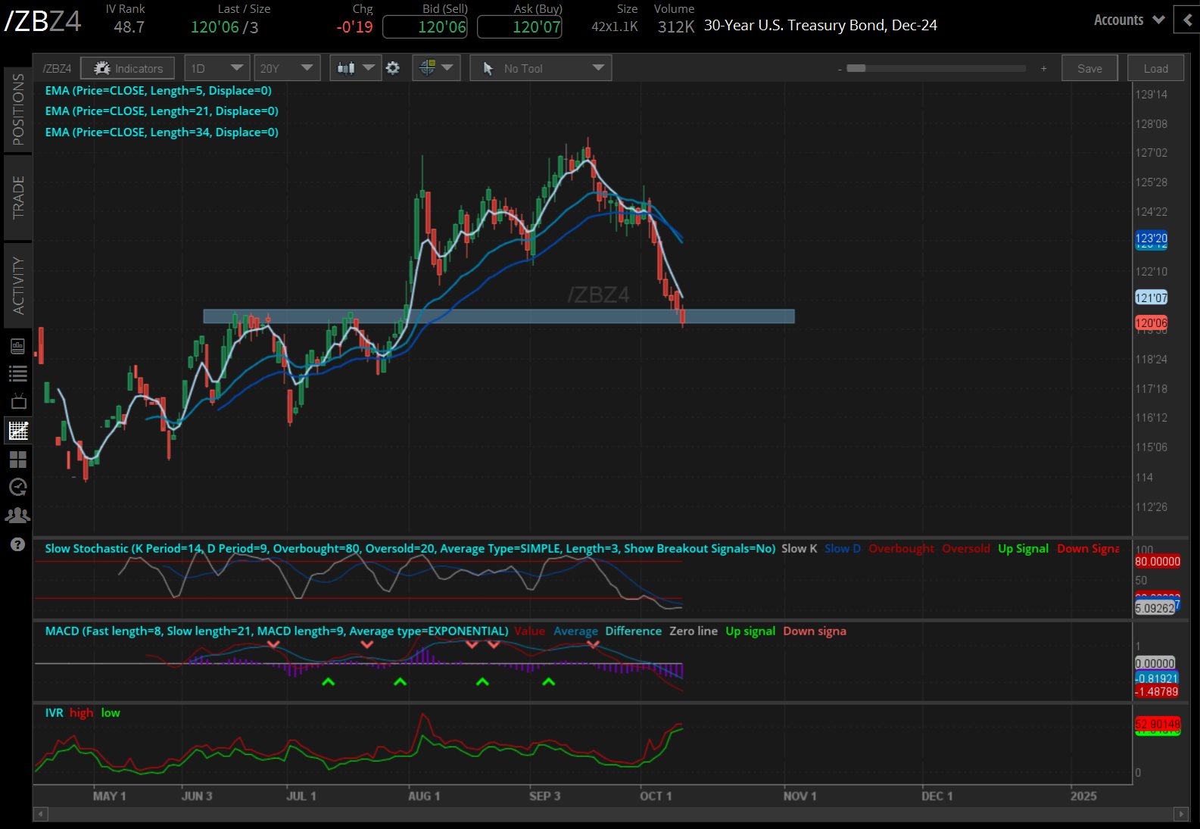Collapse the right panel with arrow button

coord(1186,20)
